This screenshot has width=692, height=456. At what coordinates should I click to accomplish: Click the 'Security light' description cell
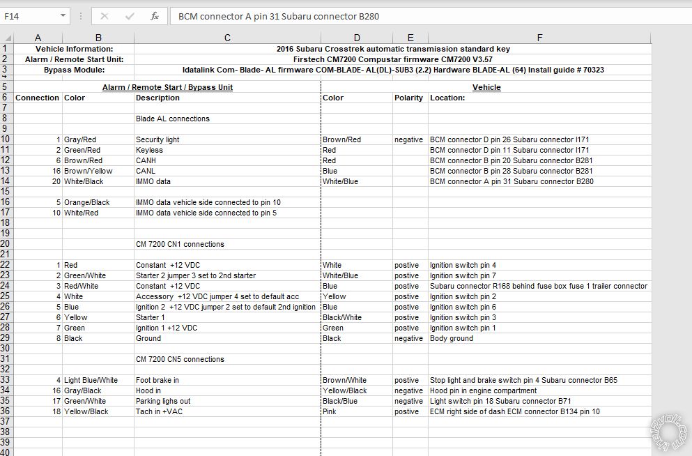pyautogui.click(x=227, y=139)
